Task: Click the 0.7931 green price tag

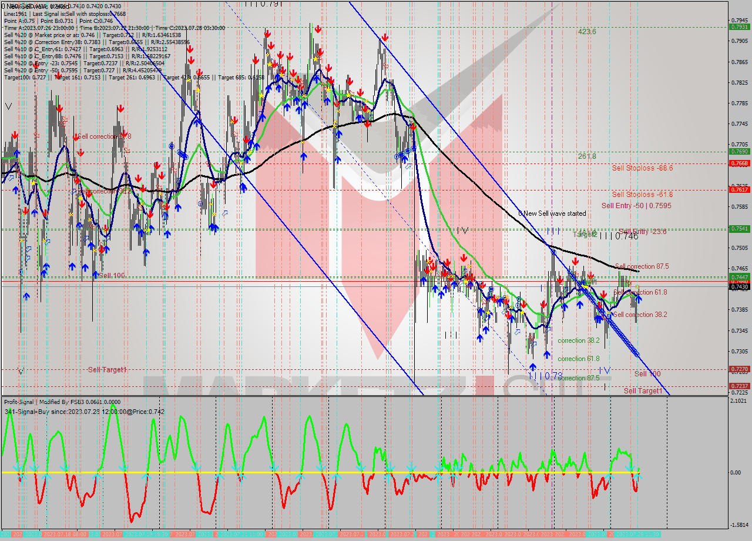Action: coord(739,27)
